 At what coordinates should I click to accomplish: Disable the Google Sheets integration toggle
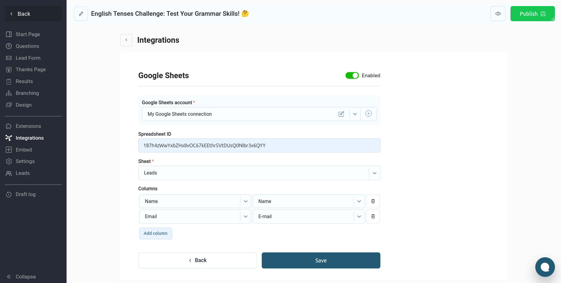[352, 75]
